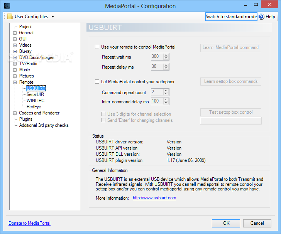This screenshot has height=234, width=281.
Task: Expand the General tree node
Action: point(15,33)
